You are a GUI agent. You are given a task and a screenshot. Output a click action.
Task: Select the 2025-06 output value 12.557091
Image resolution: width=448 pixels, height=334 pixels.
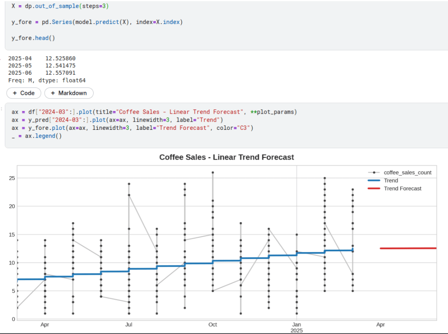pyautogui.click(x=60, y=73)
